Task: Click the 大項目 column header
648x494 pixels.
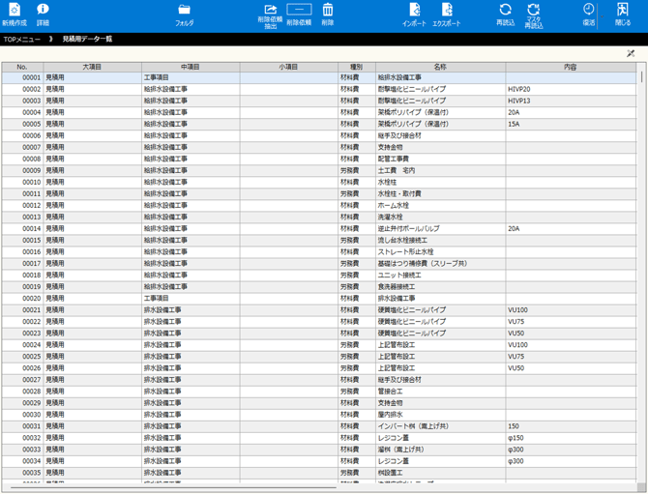Action: tap(92, 67)
